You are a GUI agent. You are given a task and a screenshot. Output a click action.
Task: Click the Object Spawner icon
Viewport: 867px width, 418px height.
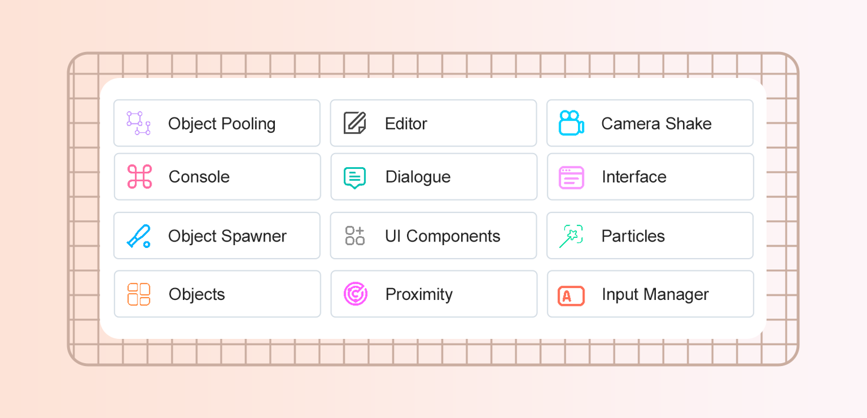[x=139, y=236]
